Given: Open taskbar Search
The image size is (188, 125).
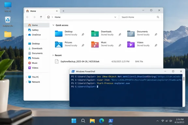Looking at the screenshot, I should pos(83,121).
